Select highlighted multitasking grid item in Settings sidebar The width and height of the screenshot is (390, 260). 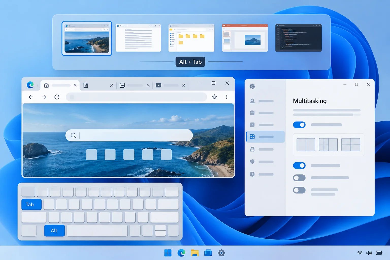pos(265,137)
